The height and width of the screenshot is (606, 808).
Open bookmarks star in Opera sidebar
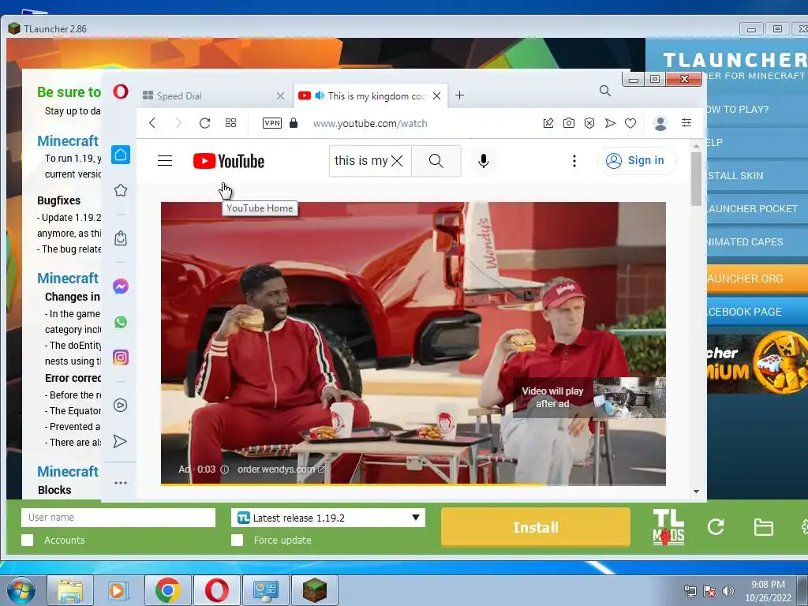coord(121,190)
